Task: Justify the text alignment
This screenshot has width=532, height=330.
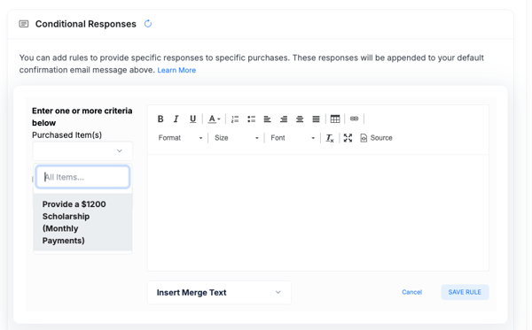Action: (316, 119)
